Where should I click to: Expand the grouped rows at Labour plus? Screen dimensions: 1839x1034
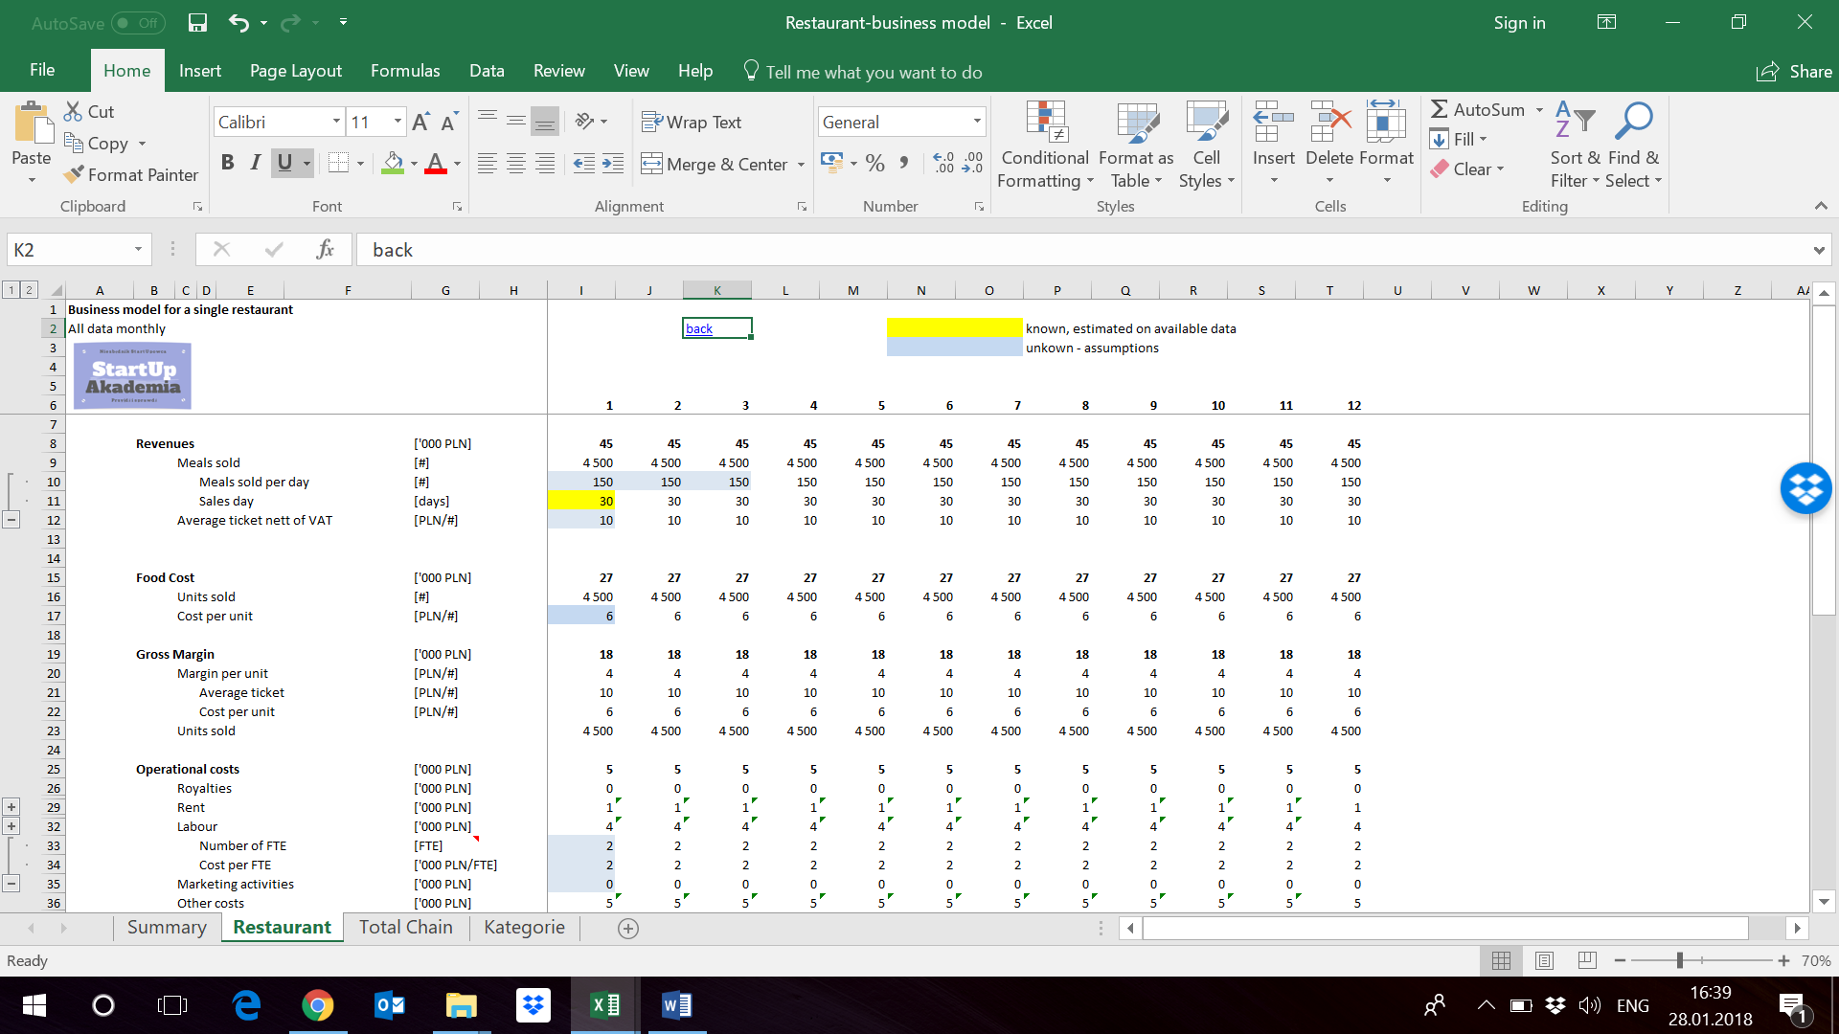pyautogui.click(x=11, y=826)
